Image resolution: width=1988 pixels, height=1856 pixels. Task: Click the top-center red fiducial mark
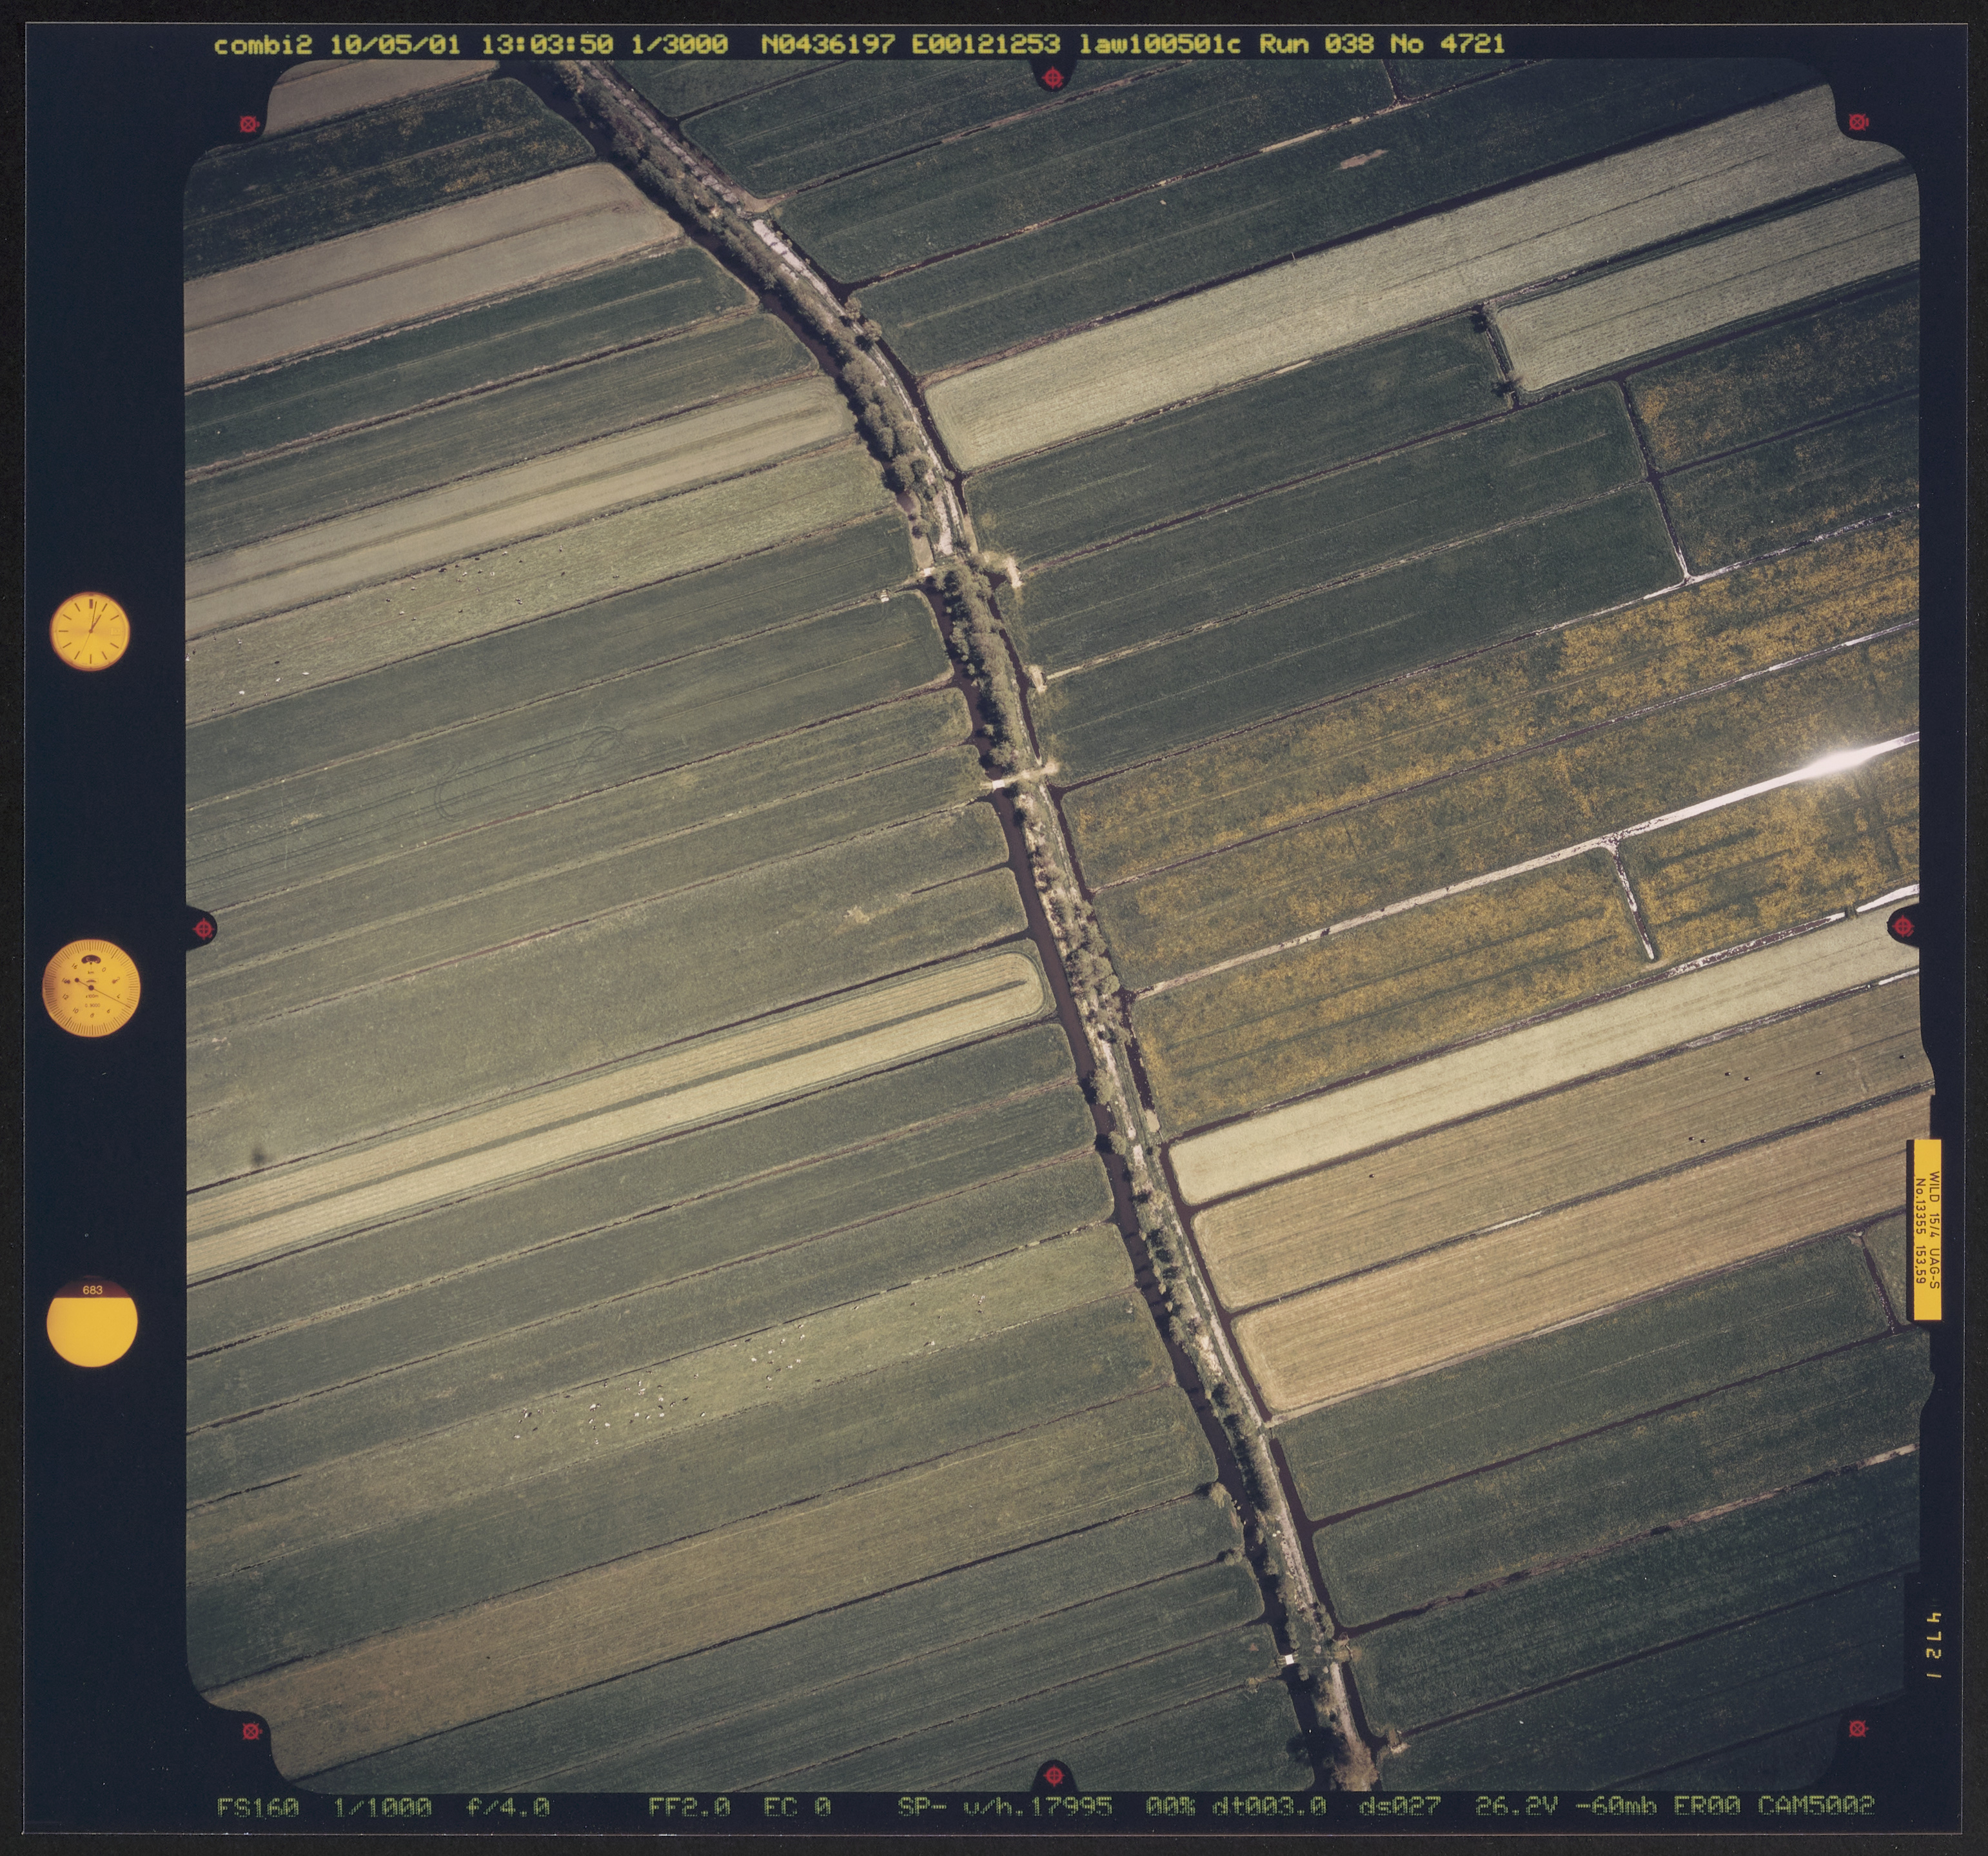click(x=1052, y=77)
